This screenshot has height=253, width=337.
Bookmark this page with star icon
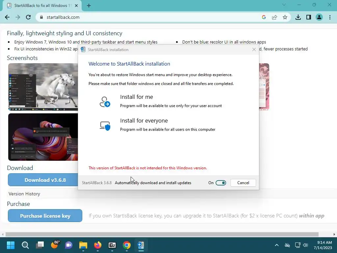pyautogui.click(x=285, y=17)
